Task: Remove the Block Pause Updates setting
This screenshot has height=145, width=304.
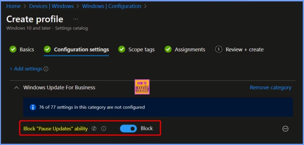Action: (285, 129)
